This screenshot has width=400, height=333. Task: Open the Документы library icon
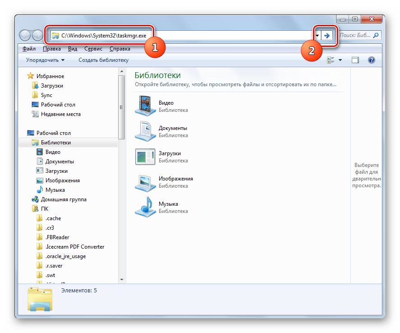click(x=145, y=131)
